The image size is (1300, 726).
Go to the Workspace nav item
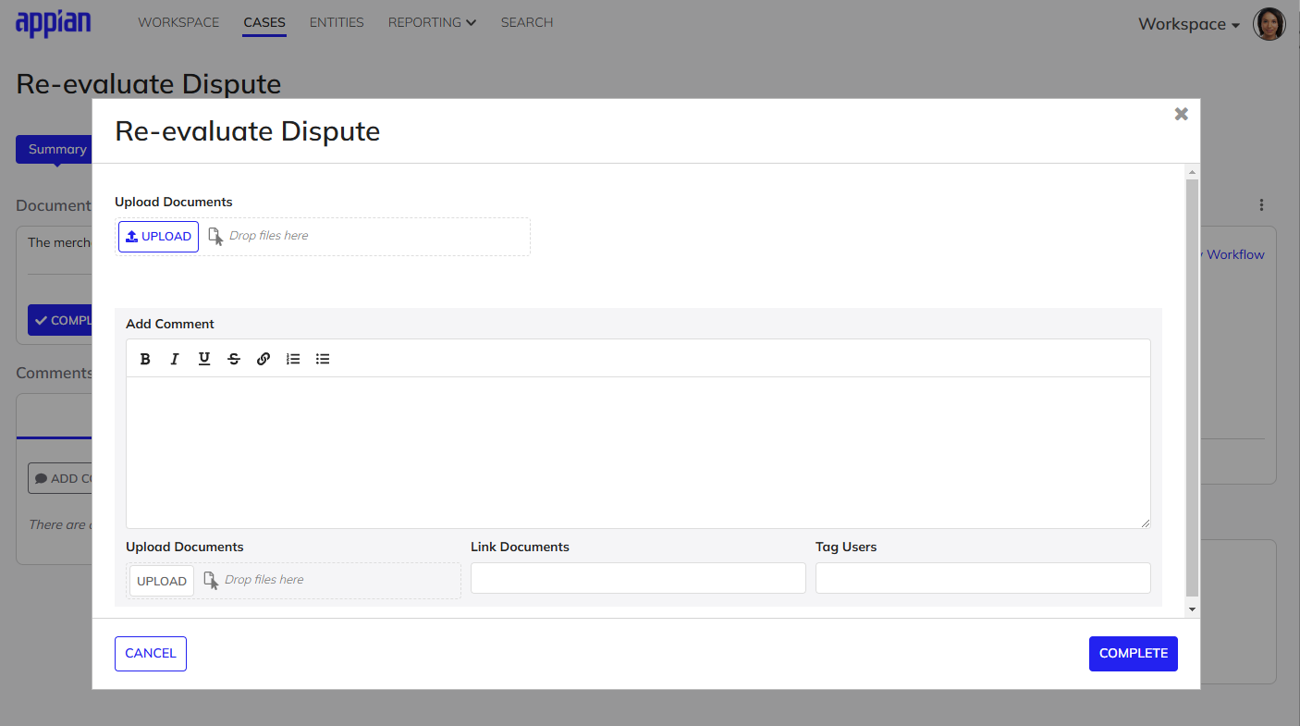[x=178, y=22]
